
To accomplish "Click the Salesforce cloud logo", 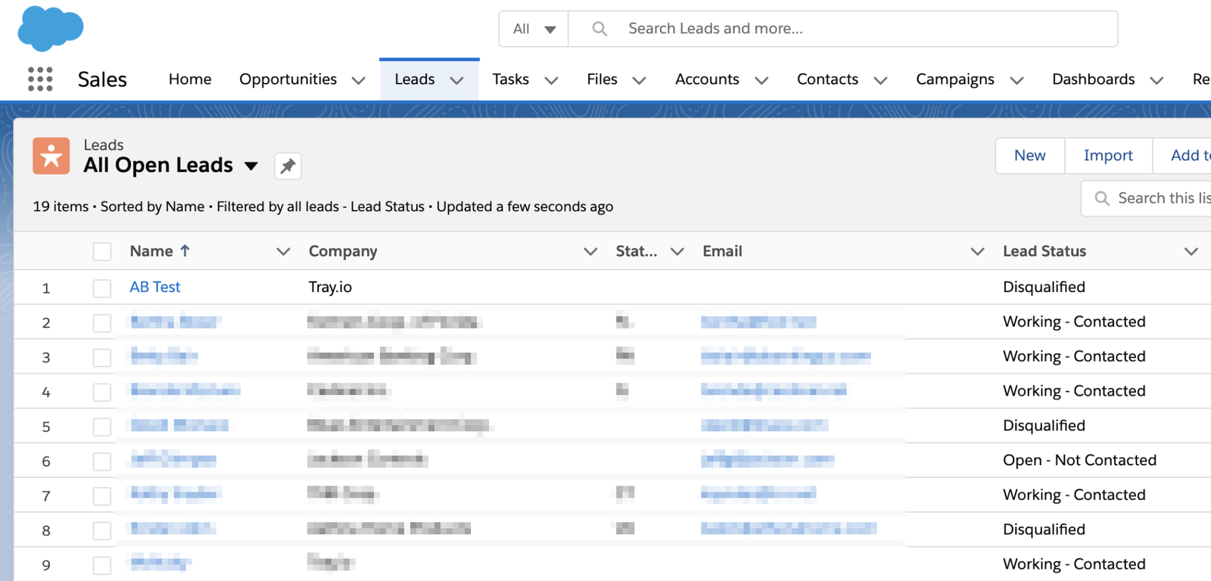I will pyautogui.click(x=50, y=29).
